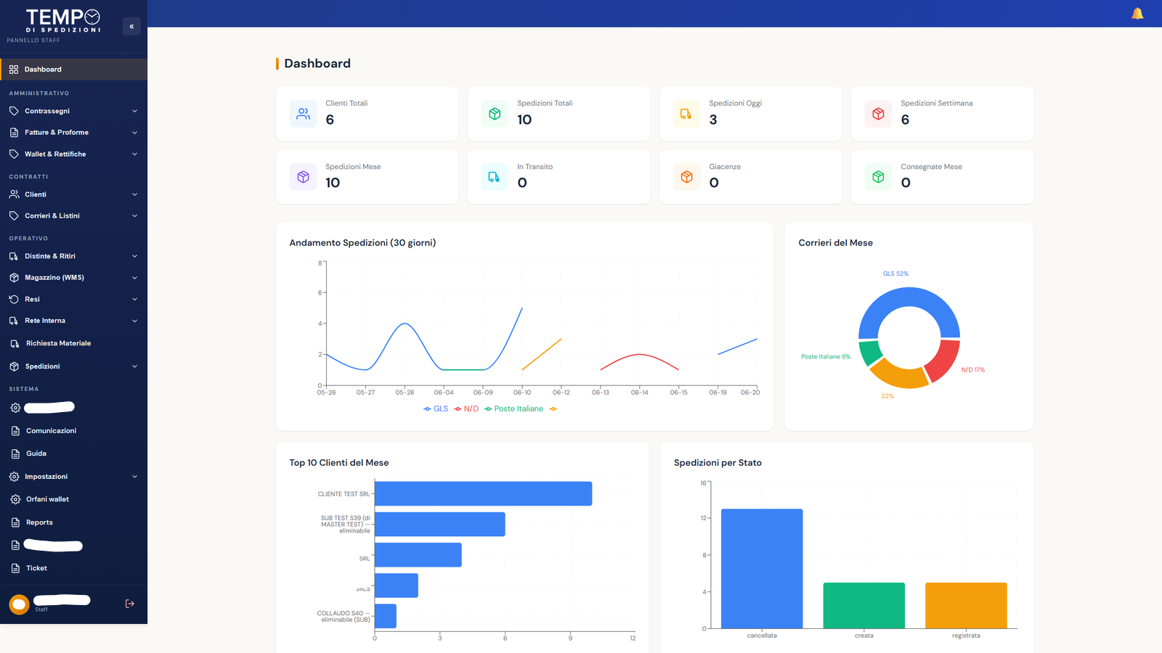
Task: Click the Spedizioni Totali green box icon
Action: (x=495, y=114)
